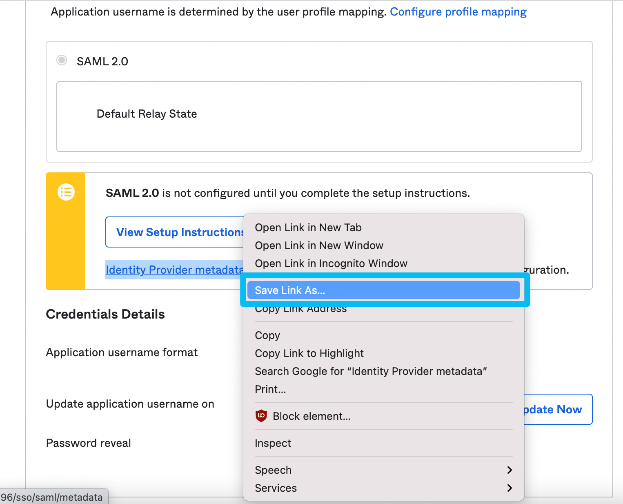Expand the Services submenu arrow
The width and height of the screenshot is (623, 504).
click(509, 488)
